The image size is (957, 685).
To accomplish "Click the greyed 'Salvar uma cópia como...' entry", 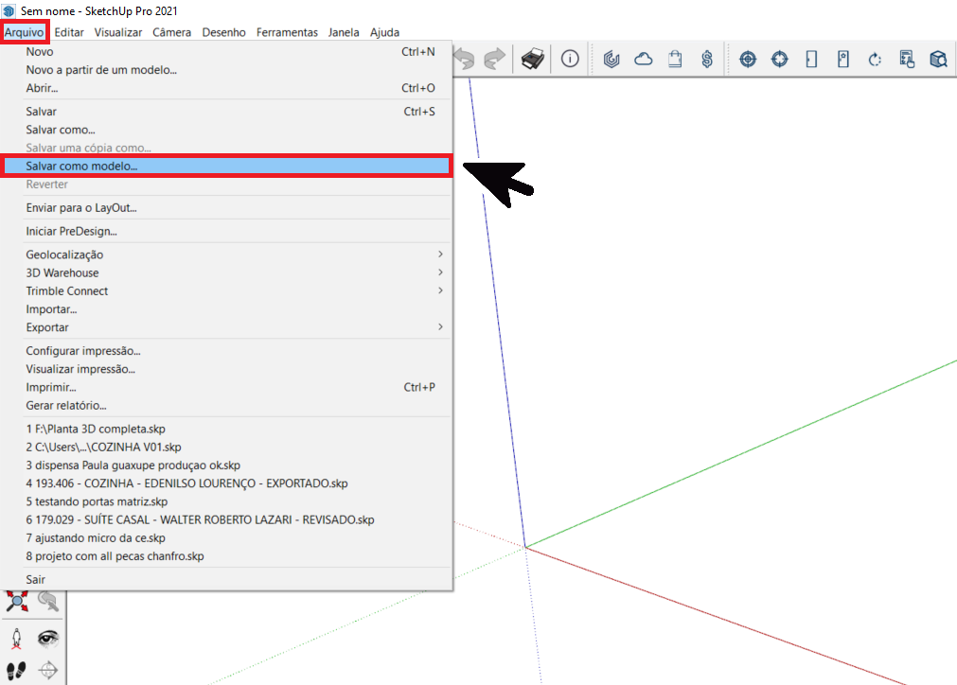I will click(x=226, y=148).
